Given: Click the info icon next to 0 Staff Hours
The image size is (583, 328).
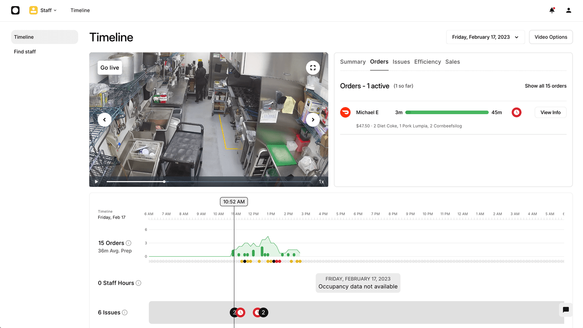Looking at the screenshot, I should [x=138, y=283].
